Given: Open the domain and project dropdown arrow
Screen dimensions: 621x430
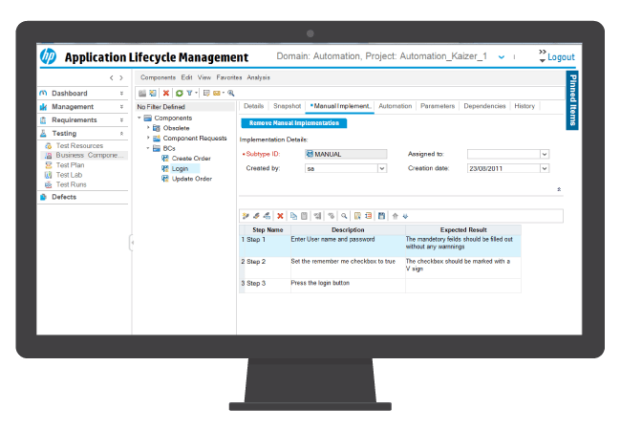Looking at the screenshot, I should tap(502, 57).
